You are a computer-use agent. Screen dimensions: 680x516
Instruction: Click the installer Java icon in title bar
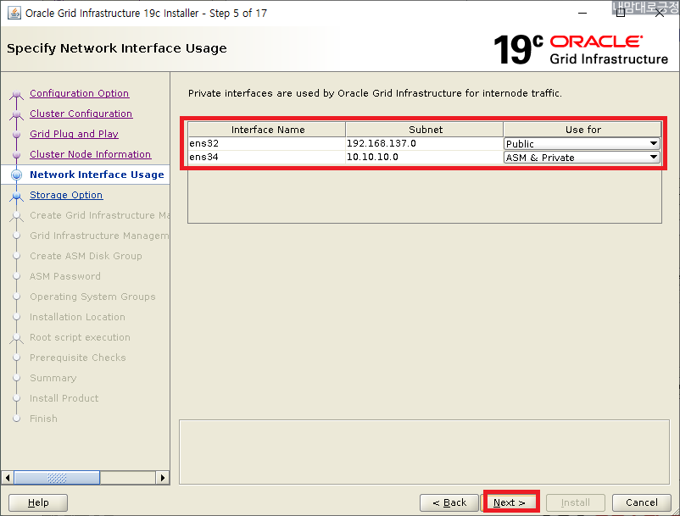point(14,13)
